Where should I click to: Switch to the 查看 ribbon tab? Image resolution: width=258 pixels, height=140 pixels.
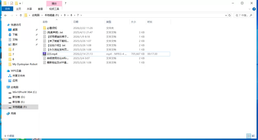pos(40,9)
